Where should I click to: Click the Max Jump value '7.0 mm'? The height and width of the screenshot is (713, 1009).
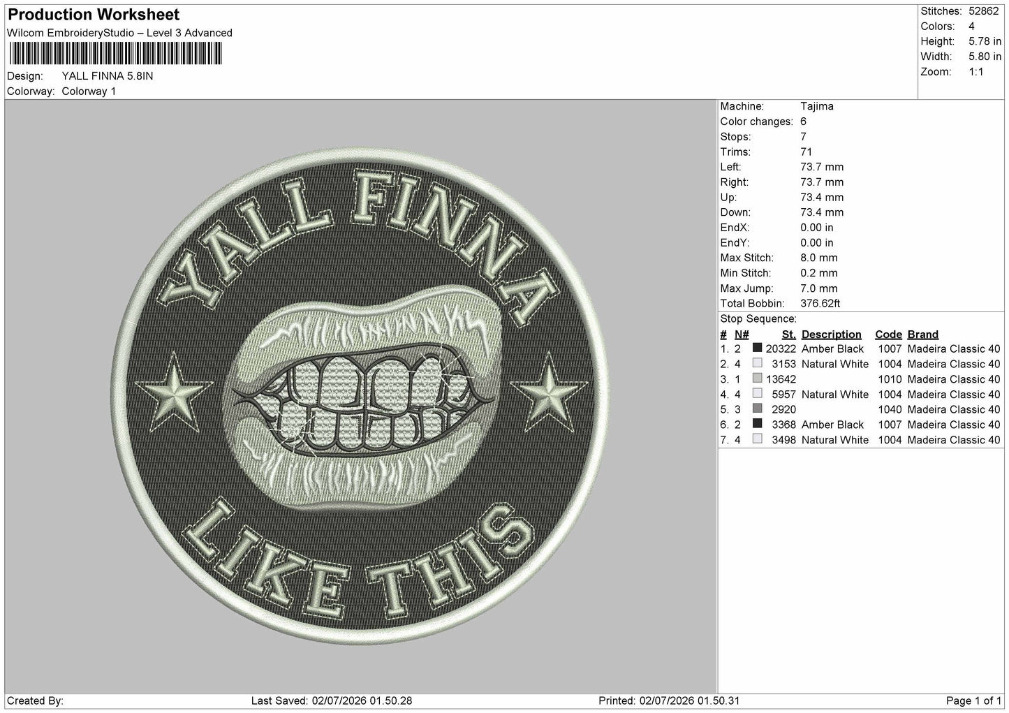819,288
